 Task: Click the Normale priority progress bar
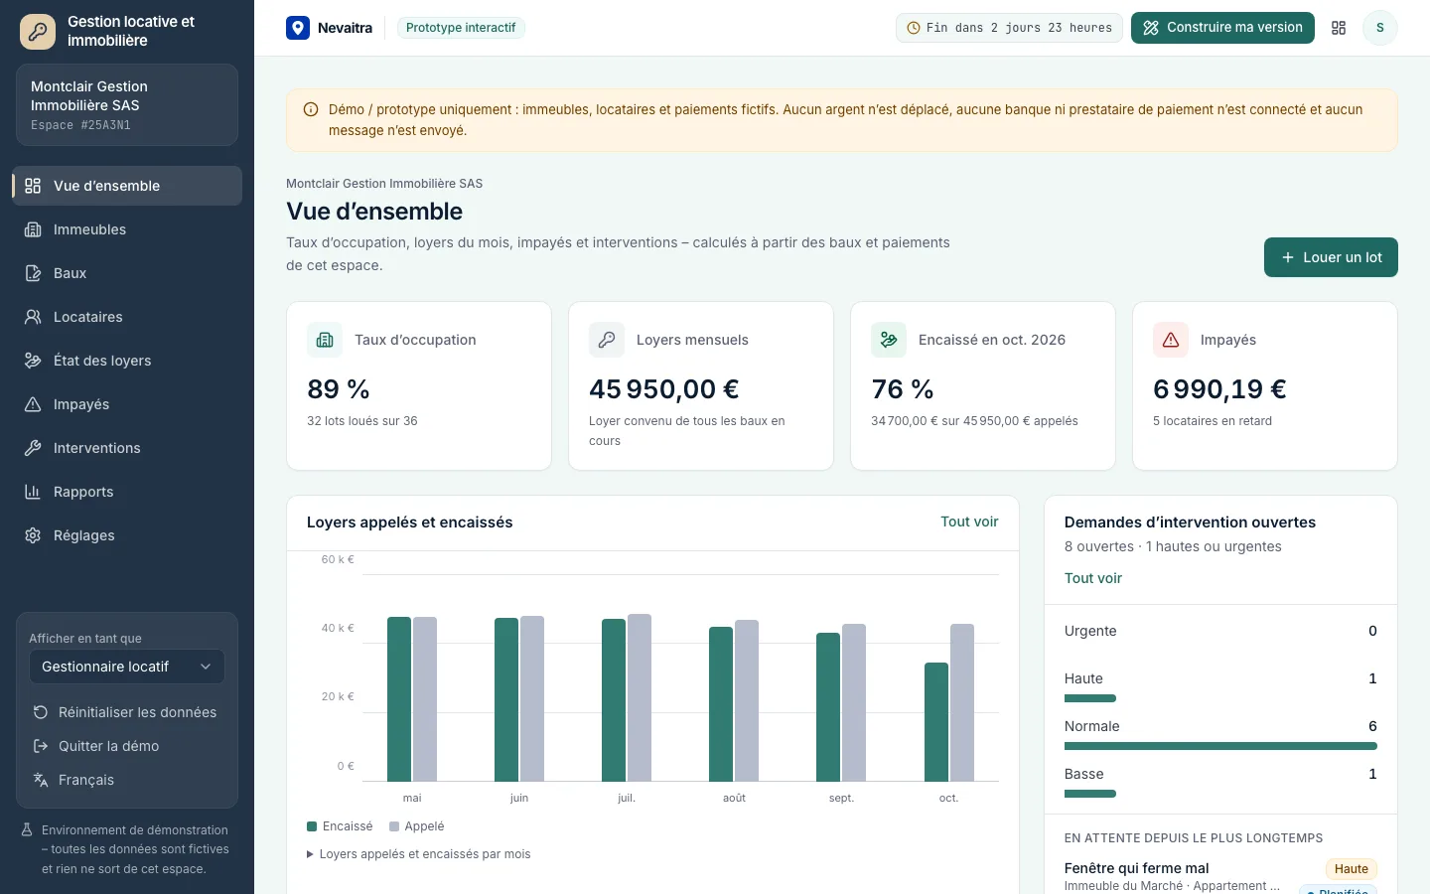(x=1220, y=746)
